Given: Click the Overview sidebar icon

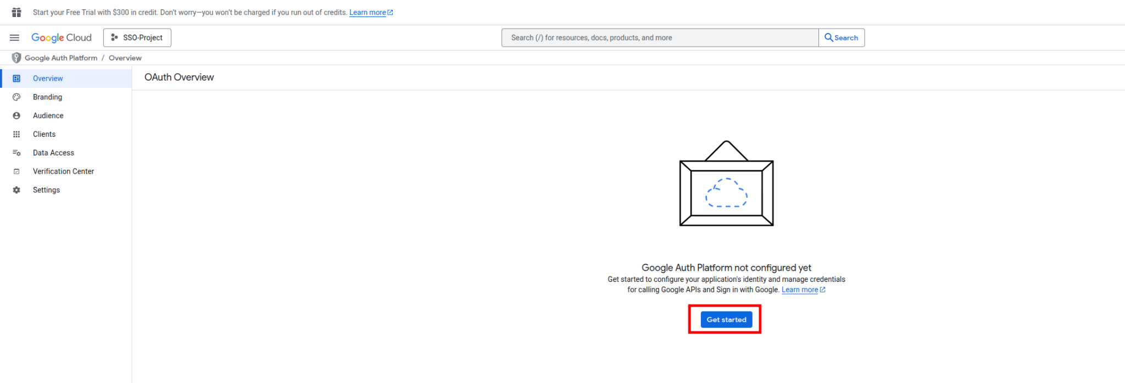Looking at the screenshot, I should (16, 79).
